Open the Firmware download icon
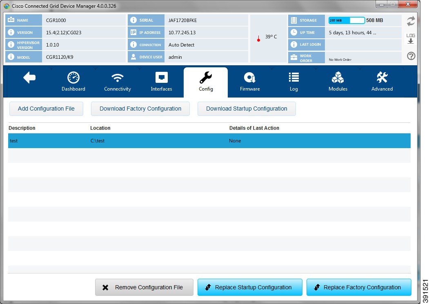The height and width of the screenshot is (304, 429). tap(249, 78)
